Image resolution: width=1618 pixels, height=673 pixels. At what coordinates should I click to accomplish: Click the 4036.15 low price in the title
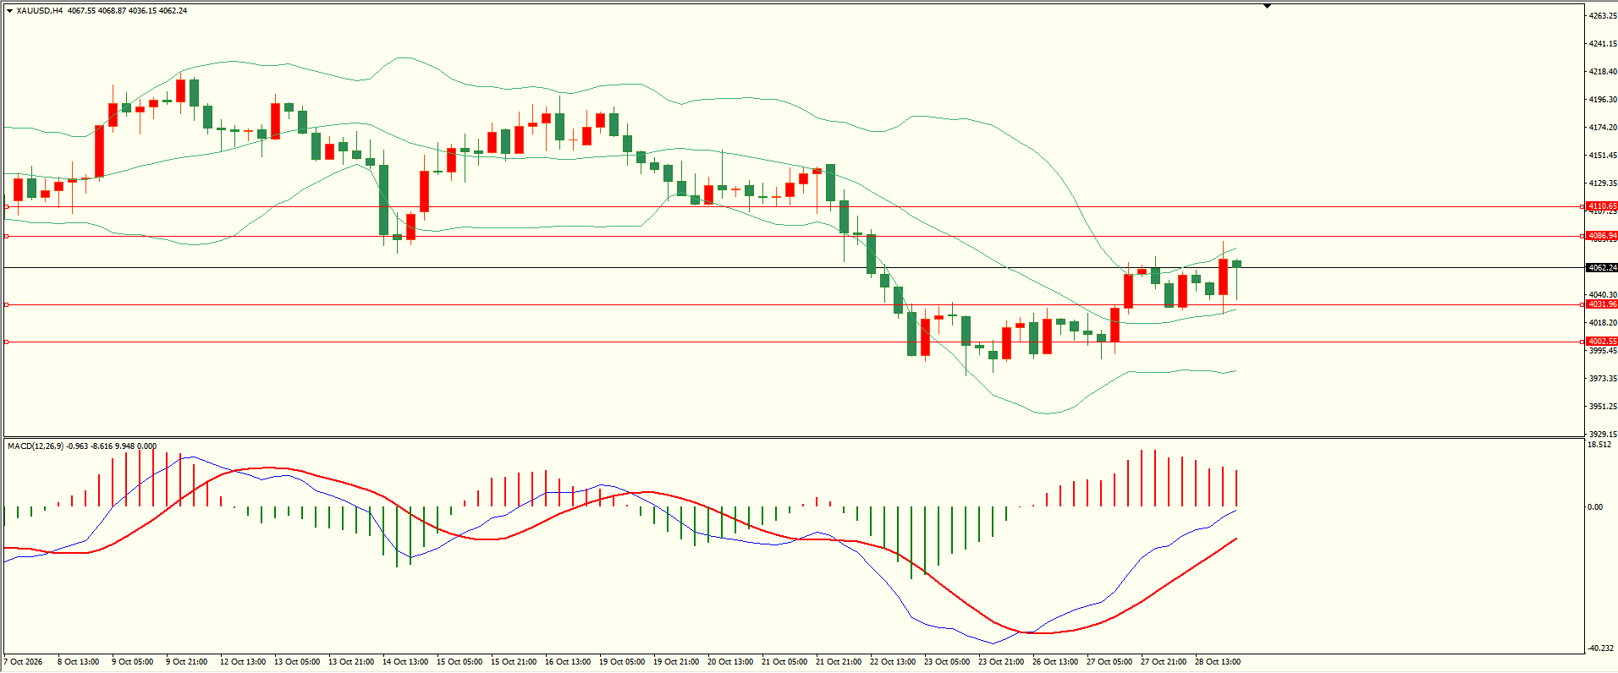tap(142, 11)
